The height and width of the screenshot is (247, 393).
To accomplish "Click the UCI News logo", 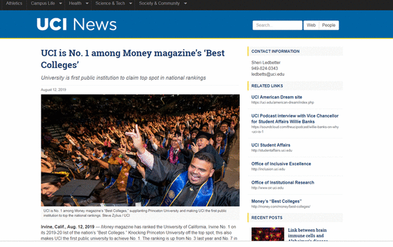I will pos(77,24).
